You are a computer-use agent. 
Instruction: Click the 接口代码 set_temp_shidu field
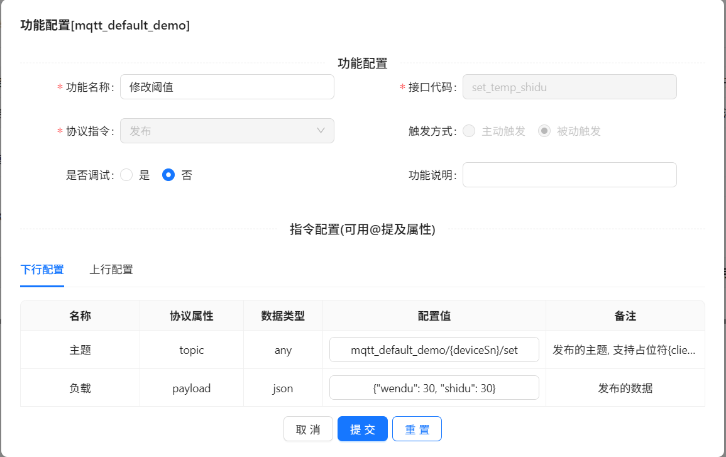(569, 87)
